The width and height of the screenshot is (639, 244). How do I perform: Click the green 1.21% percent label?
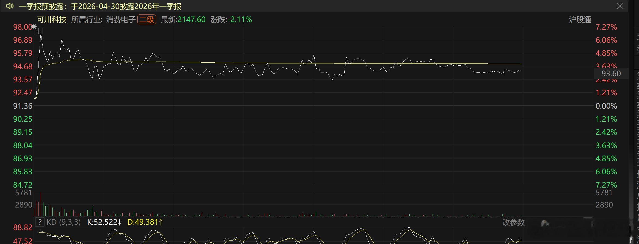606,119
